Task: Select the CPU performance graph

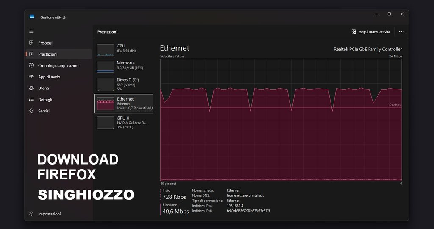Action: [106, 49]
